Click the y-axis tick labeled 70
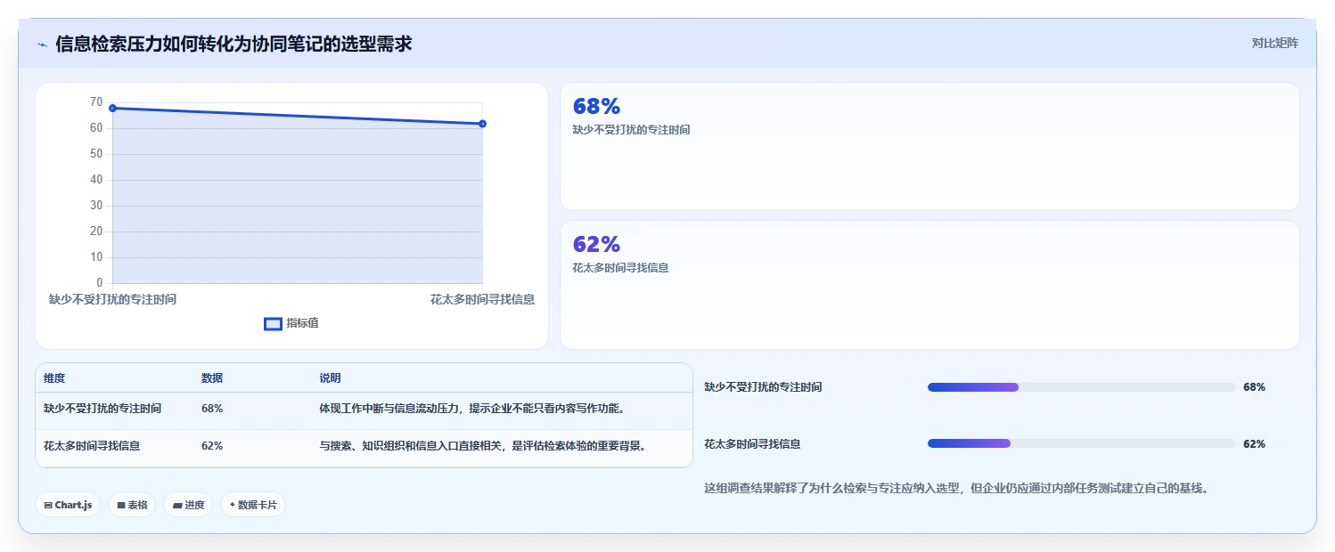This screenshot has height=552, width=1335. [x=96, y=102]
